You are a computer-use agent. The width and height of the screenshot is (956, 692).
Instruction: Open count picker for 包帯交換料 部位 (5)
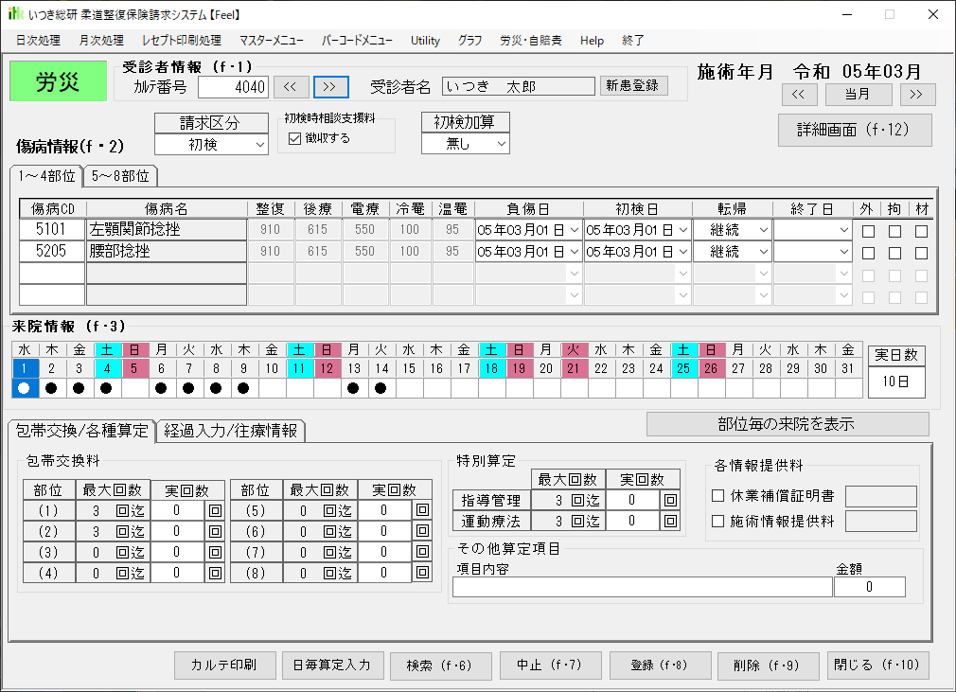click(421, 510)
